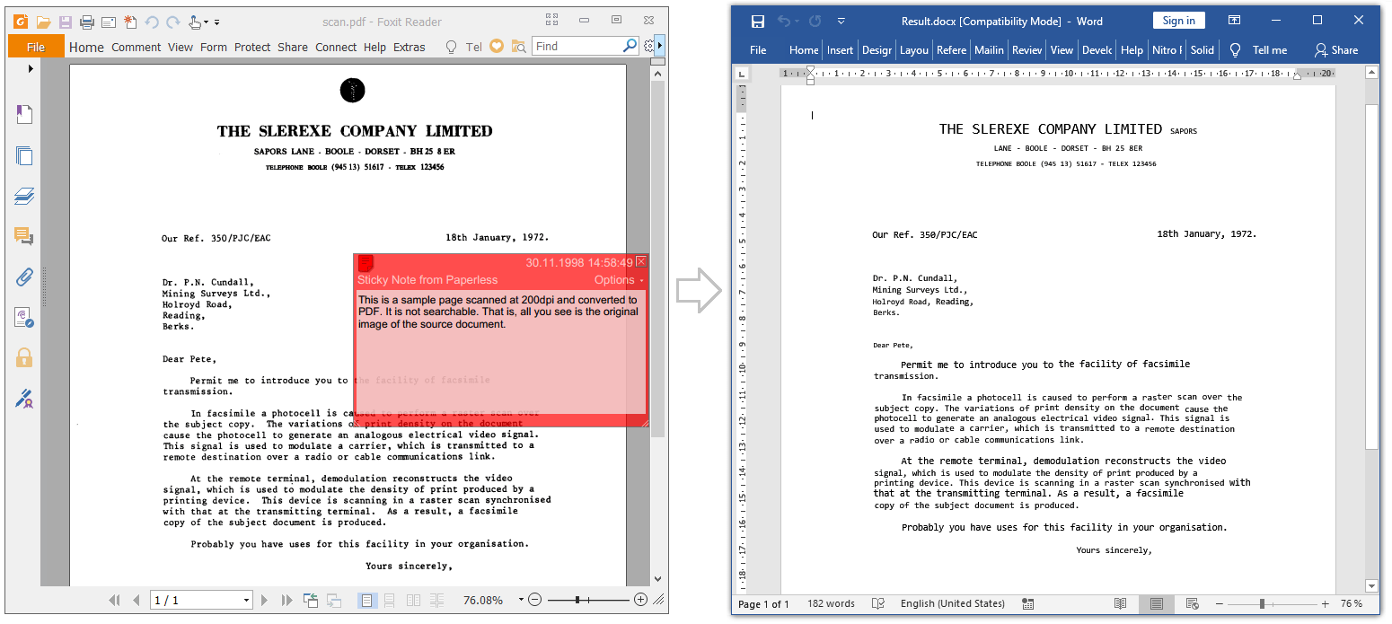Open the Insert tab in Word

tap(840, 50)
